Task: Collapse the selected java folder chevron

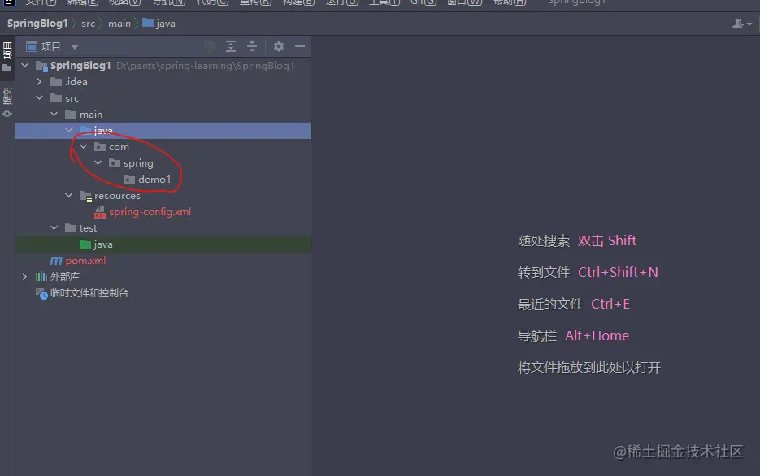Action: coord(69,130)
